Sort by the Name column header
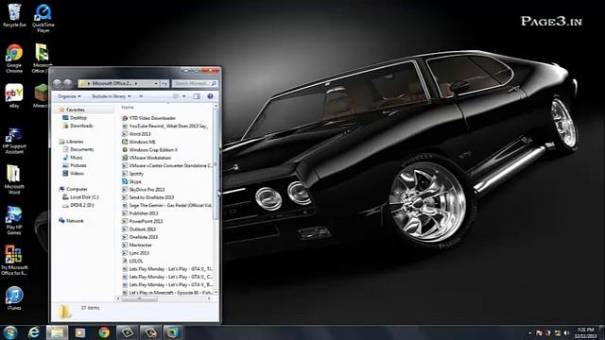The width and height of the screenshot is (605, 340). (x=128, y=107)
